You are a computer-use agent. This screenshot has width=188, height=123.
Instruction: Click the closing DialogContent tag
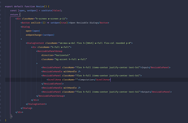point(36,104)
